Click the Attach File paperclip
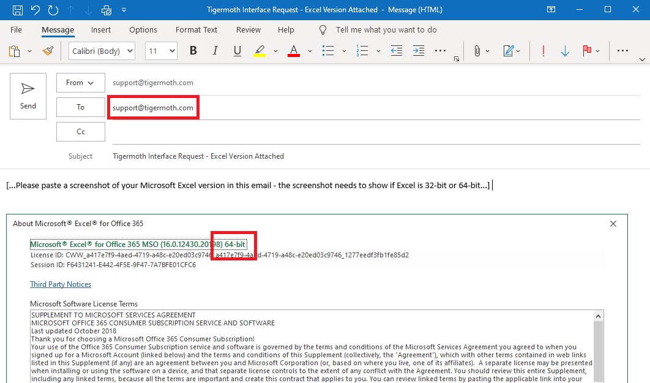Image resolution: width=650 pixels, height=383 pixels. (477, 51)
